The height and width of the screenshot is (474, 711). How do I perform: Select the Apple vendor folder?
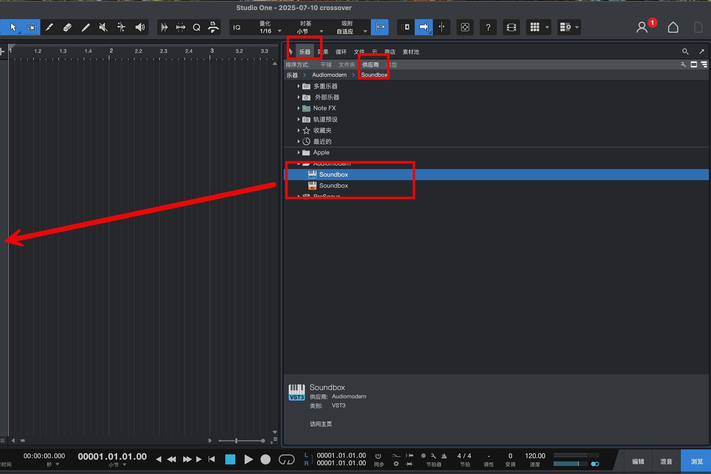coord(321,153)
